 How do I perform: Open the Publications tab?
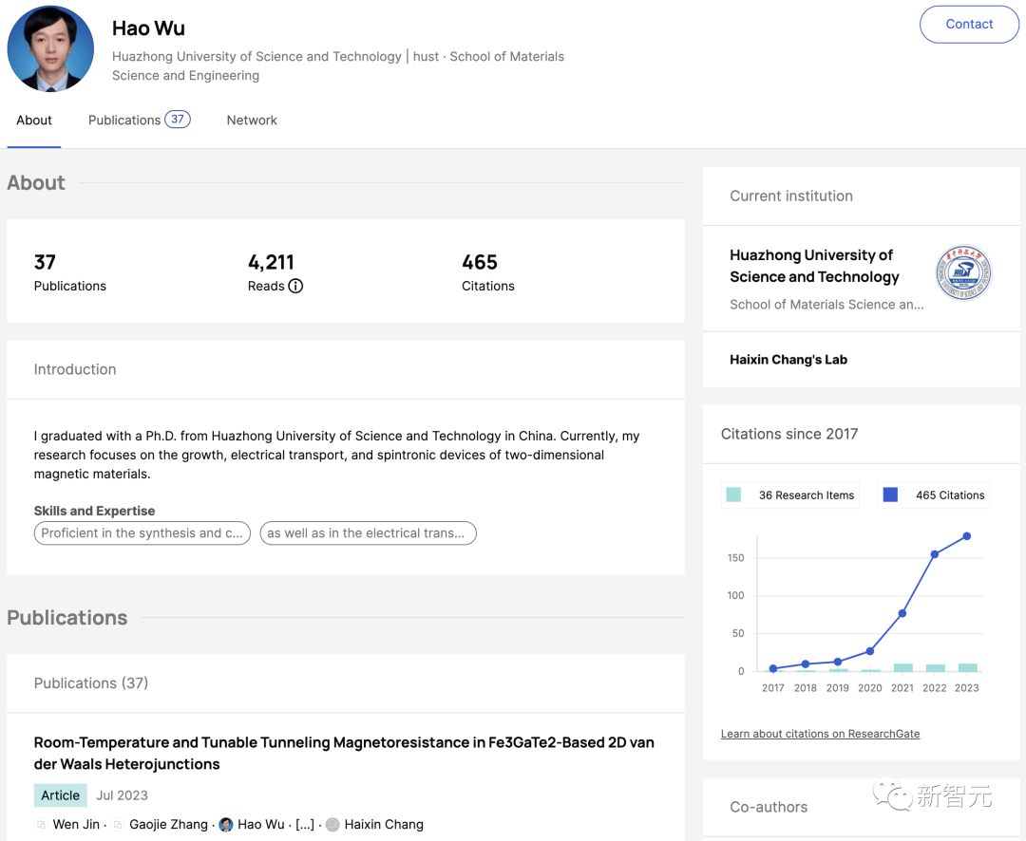tap(139, 121)
